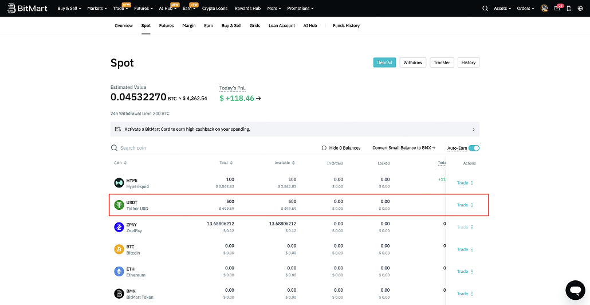Open the language globe icon

point(580,8)
